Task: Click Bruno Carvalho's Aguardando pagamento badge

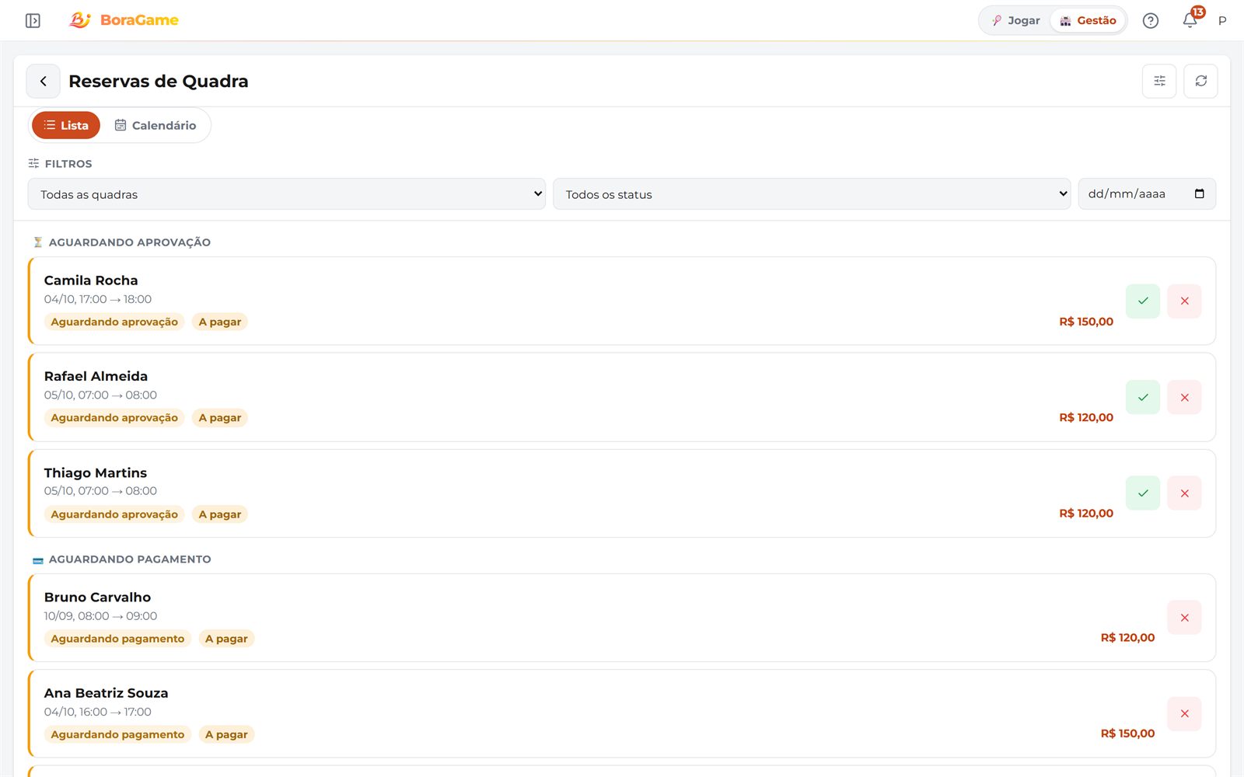Action: [117, 639]
